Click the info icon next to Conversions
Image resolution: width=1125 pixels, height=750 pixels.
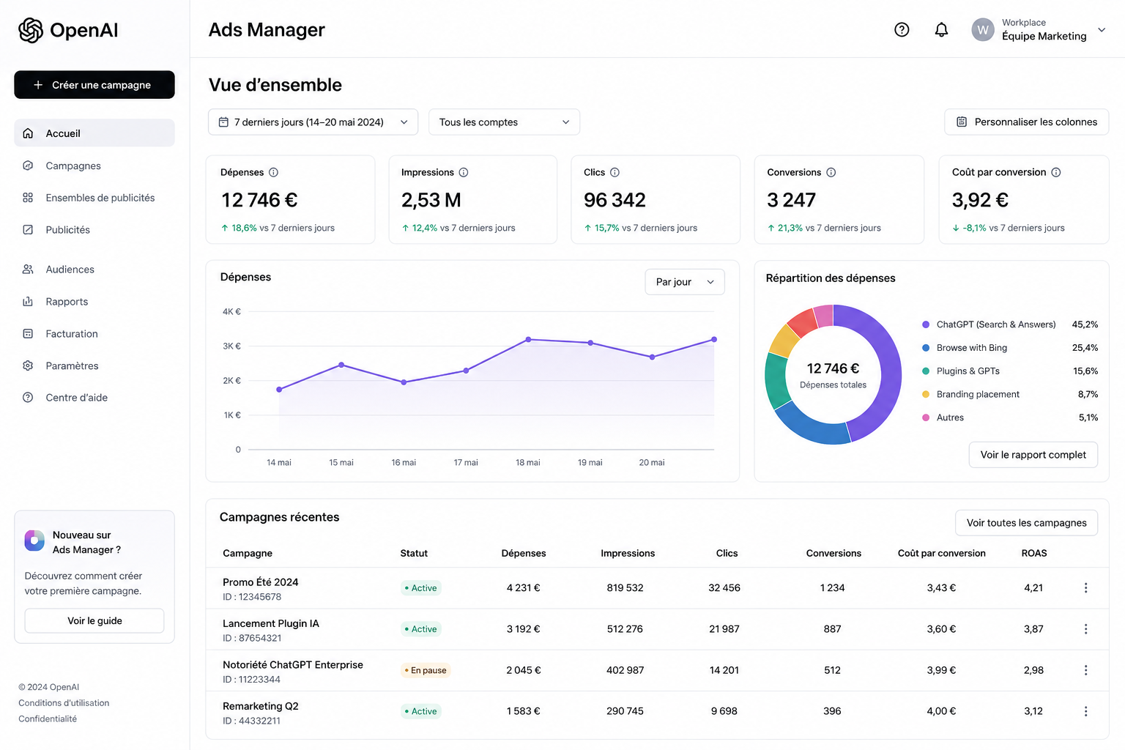point(831,172)
